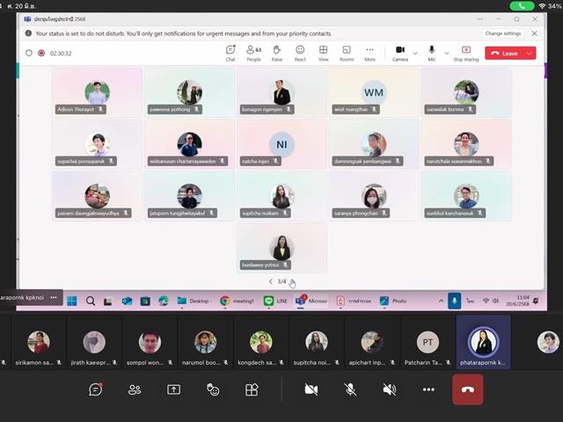Click the taskbar Search magnifier
The image size is (563, 422).
(91, 301)
